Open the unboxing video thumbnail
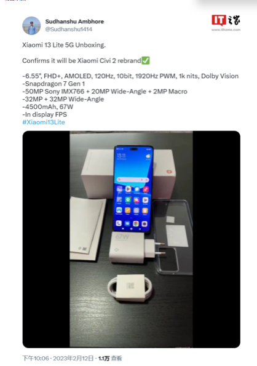This screenshot has height=366, width=257. [132, 239]
